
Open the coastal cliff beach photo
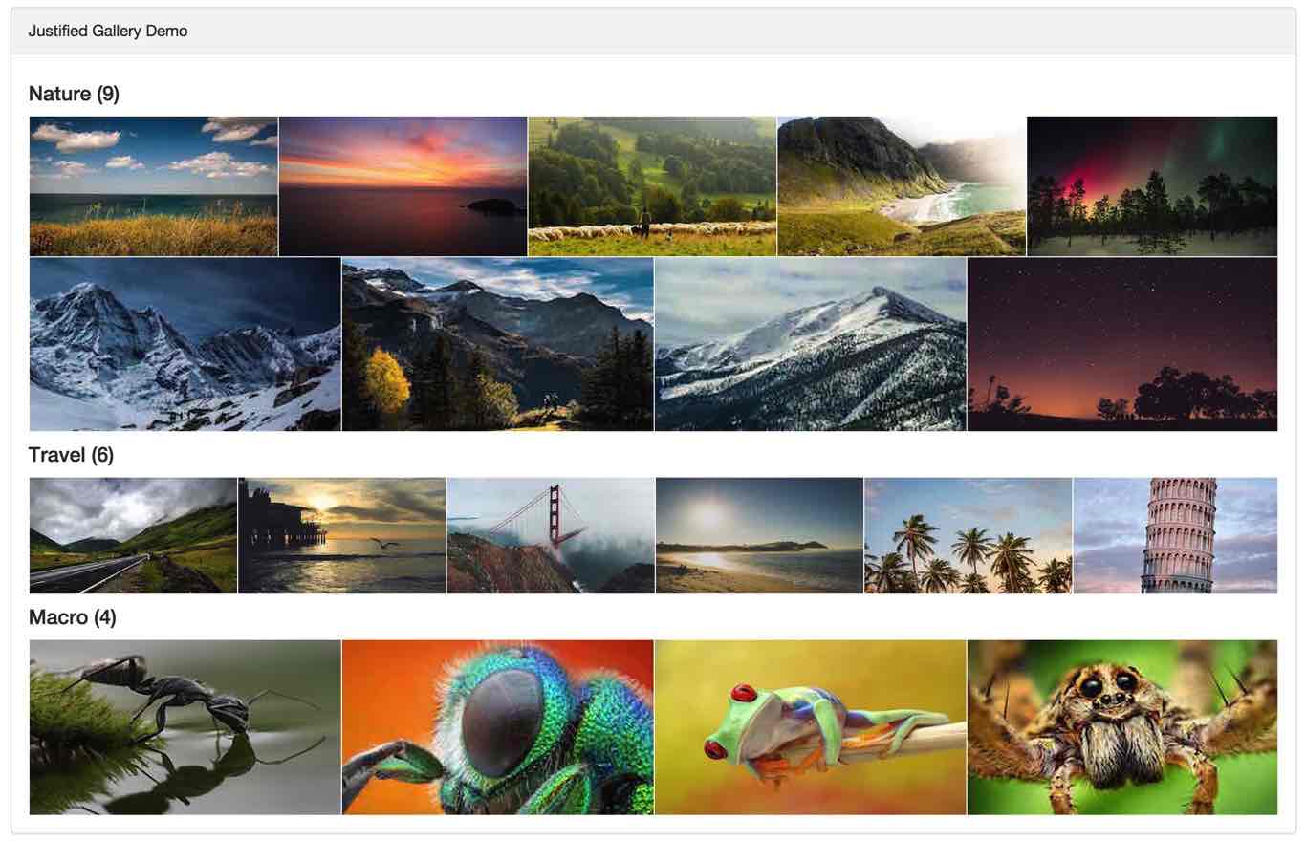902,186
